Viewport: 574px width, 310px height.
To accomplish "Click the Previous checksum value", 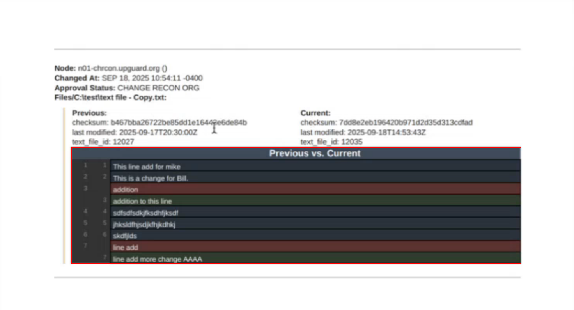I will pyautogui.click(x=179, y=123).
